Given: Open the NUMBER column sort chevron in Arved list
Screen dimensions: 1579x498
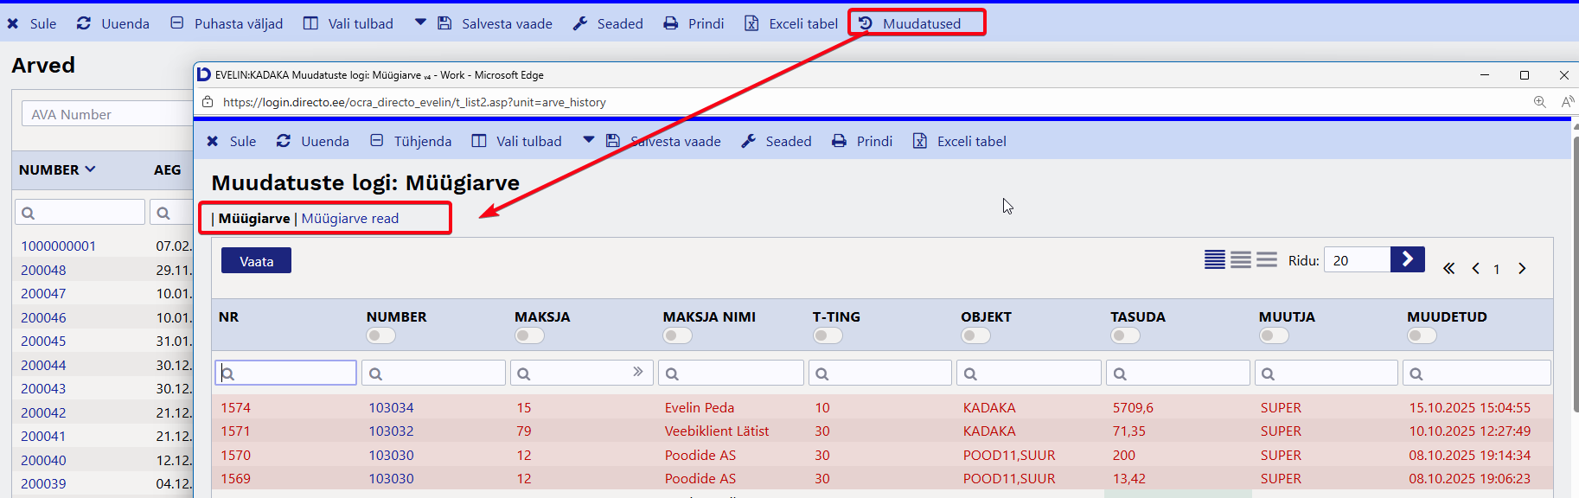Looking at the screenshot, I should (90, 169).
